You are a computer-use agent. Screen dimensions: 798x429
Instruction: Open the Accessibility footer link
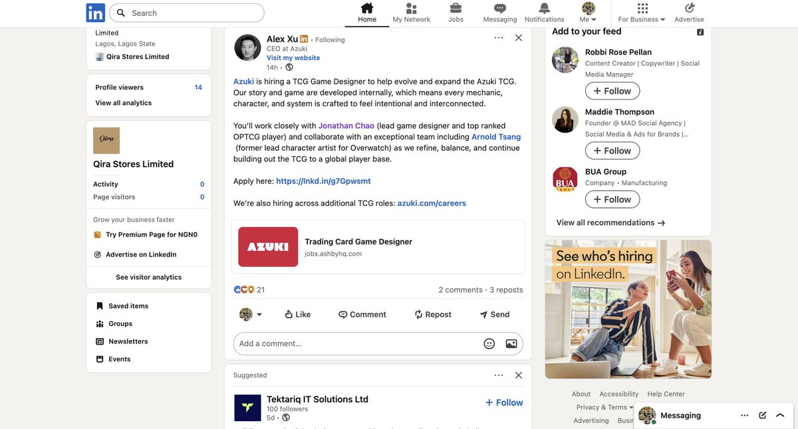tap(618, 394)
